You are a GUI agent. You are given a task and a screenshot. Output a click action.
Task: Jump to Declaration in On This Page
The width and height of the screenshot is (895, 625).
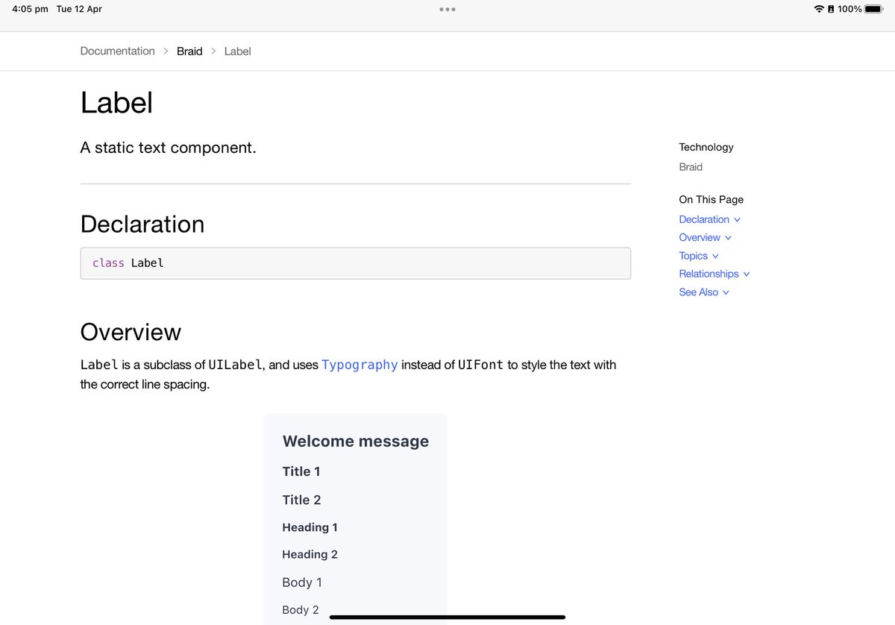(x=704, y=219)
